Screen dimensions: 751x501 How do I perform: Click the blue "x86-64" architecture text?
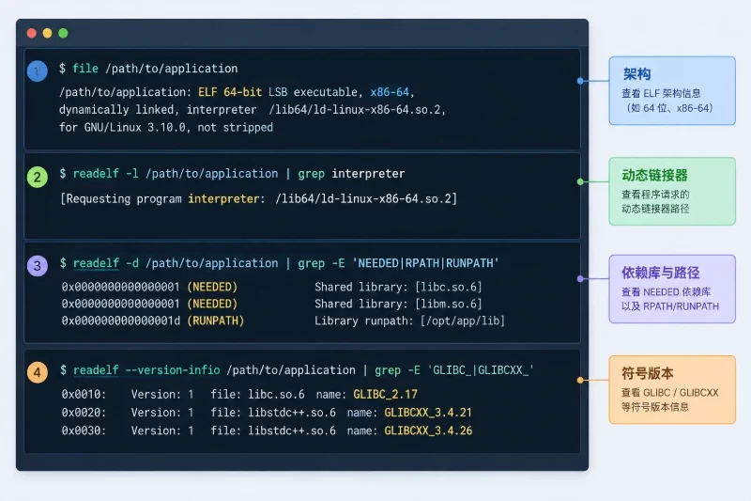coord(390,92)
